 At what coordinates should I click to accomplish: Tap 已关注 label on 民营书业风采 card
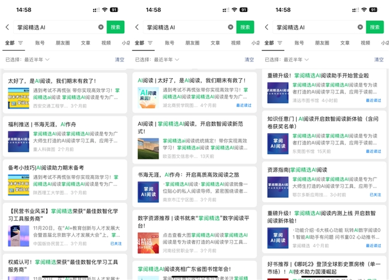(116, 244)
